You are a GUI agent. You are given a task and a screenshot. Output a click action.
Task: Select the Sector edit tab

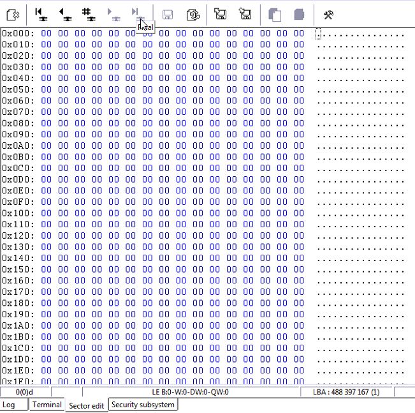click(x=87, y=405)
